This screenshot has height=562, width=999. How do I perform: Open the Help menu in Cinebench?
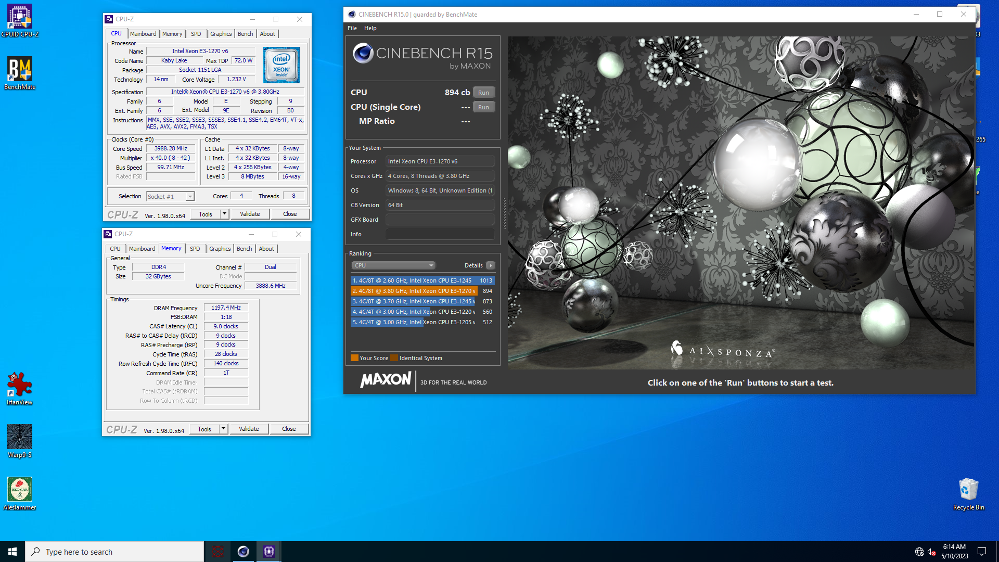click(x=370, y=28)
